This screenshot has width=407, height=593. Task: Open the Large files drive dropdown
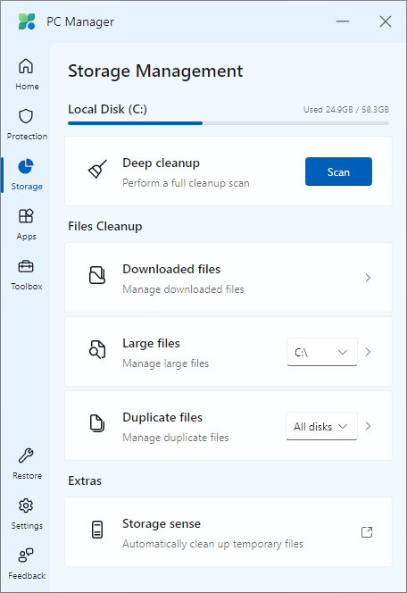pyautogui.click(x=322, y=352)
